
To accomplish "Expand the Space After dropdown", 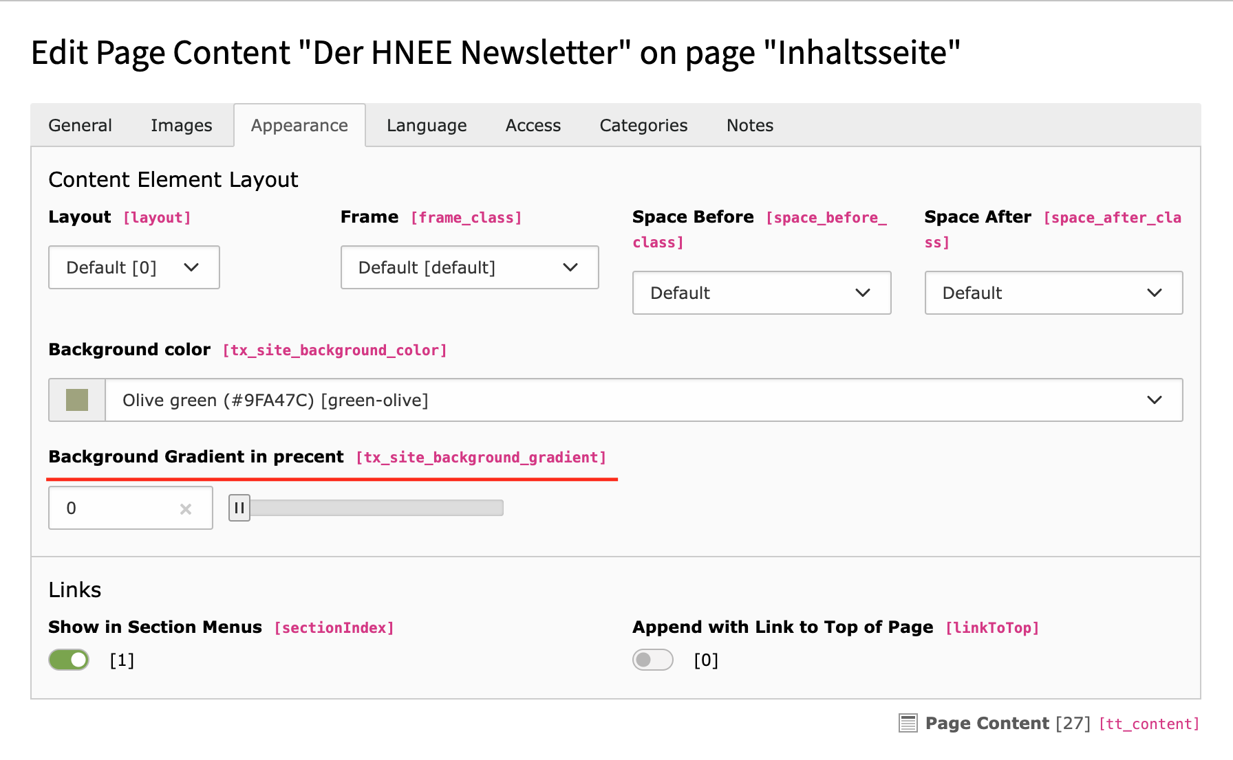I will point(1053,293).
